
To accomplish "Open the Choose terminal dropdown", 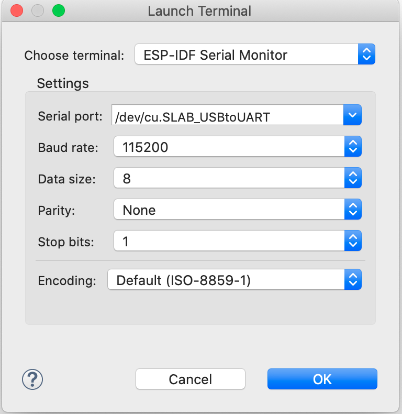I will click(255, 55).
